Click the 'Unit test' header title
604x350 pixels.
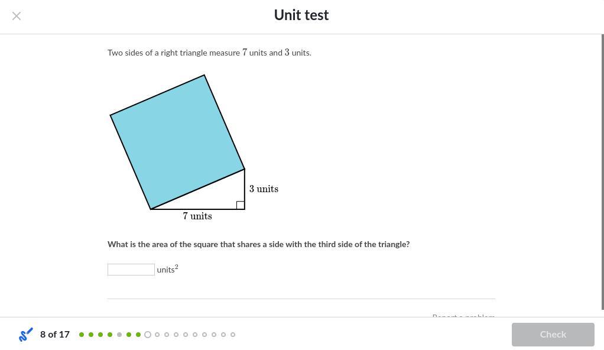[301, 15]
